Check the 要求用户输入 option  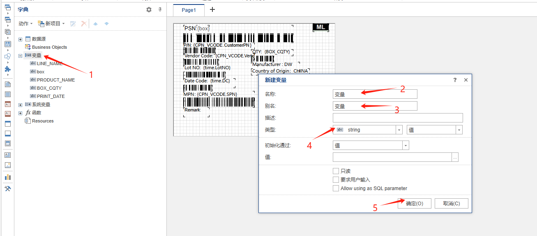click(x=336, y=180)
